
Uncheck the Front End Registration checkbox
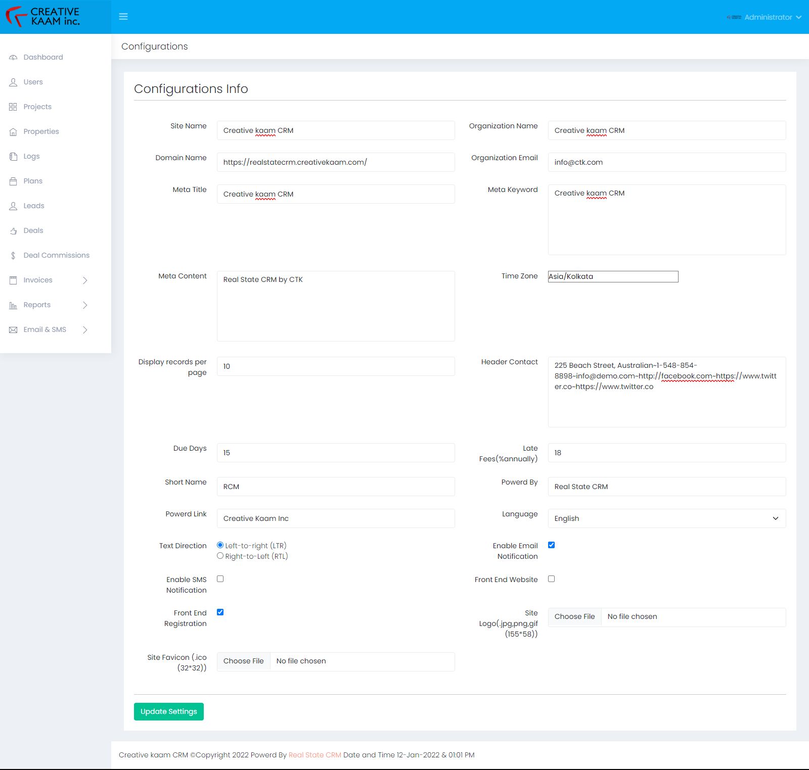(220, 612)
